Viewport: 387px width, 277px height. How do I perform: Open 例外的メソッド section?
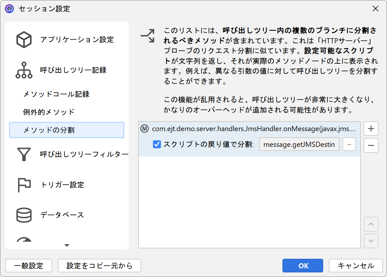(x=49, y=112)
